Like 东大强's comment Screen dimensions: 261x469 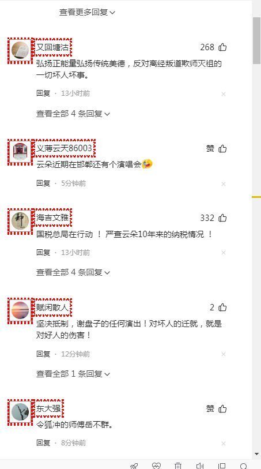[x=222, y=408]
